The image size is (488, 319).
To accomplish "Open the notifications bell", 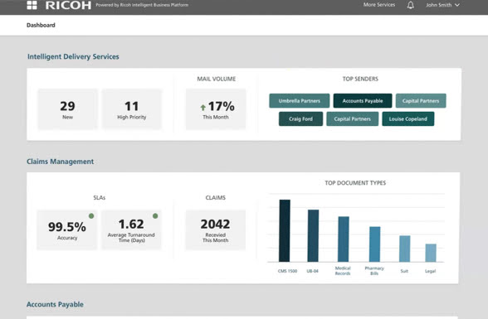I will click(x=411, y=5).
